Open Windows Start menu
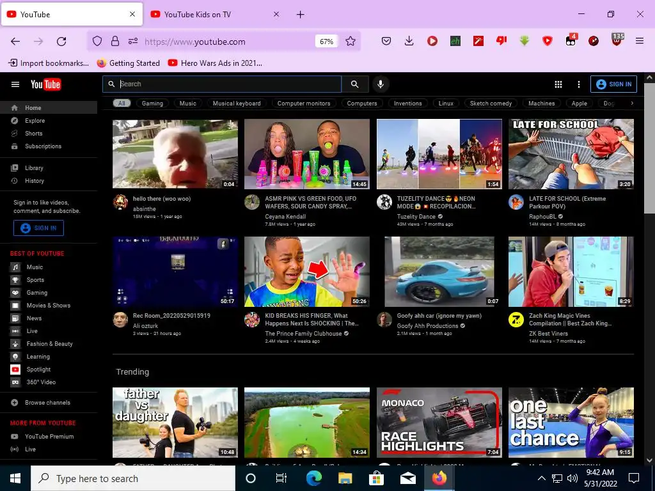The image size is (655, 491). point(15,478)
